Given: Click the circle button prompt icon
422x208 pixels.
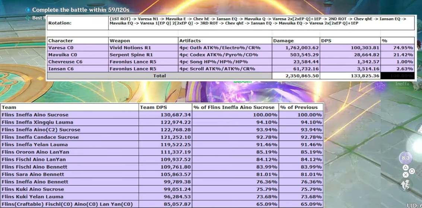Looking at the screenshot, I should click(x=412, y=171).
